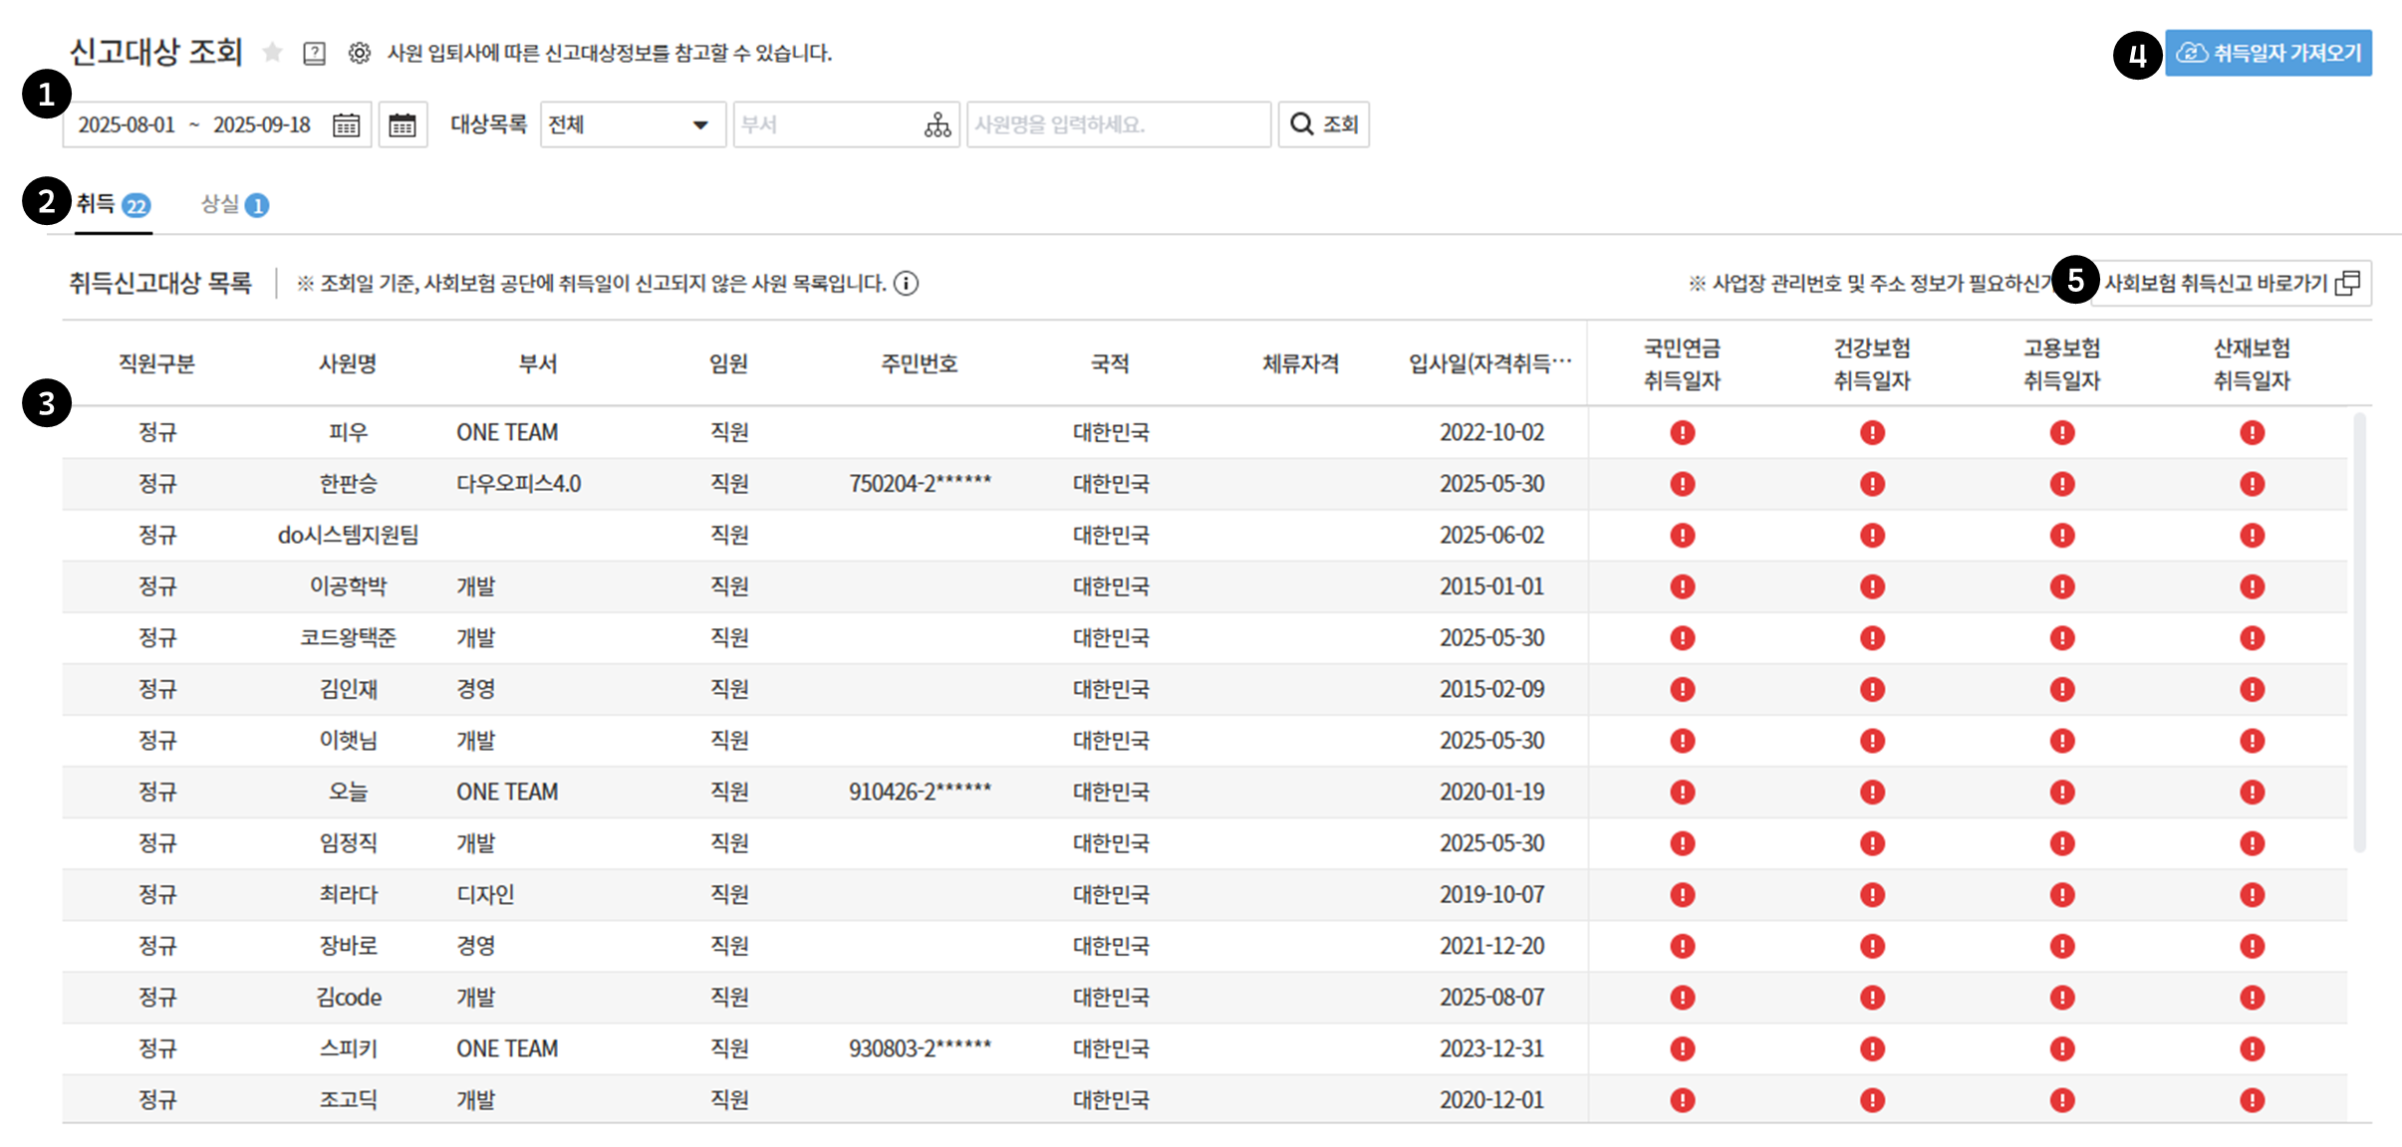This screenshot has width=2402, height=1147.
Task: Open the date range calendar picker icon
Action: pyautogui.click(x=346, y=125)
